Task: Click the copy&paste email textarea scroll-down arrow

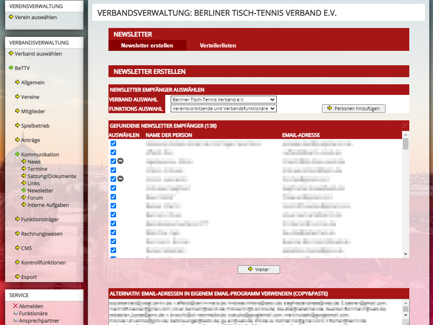Action: tap(405, 315)
